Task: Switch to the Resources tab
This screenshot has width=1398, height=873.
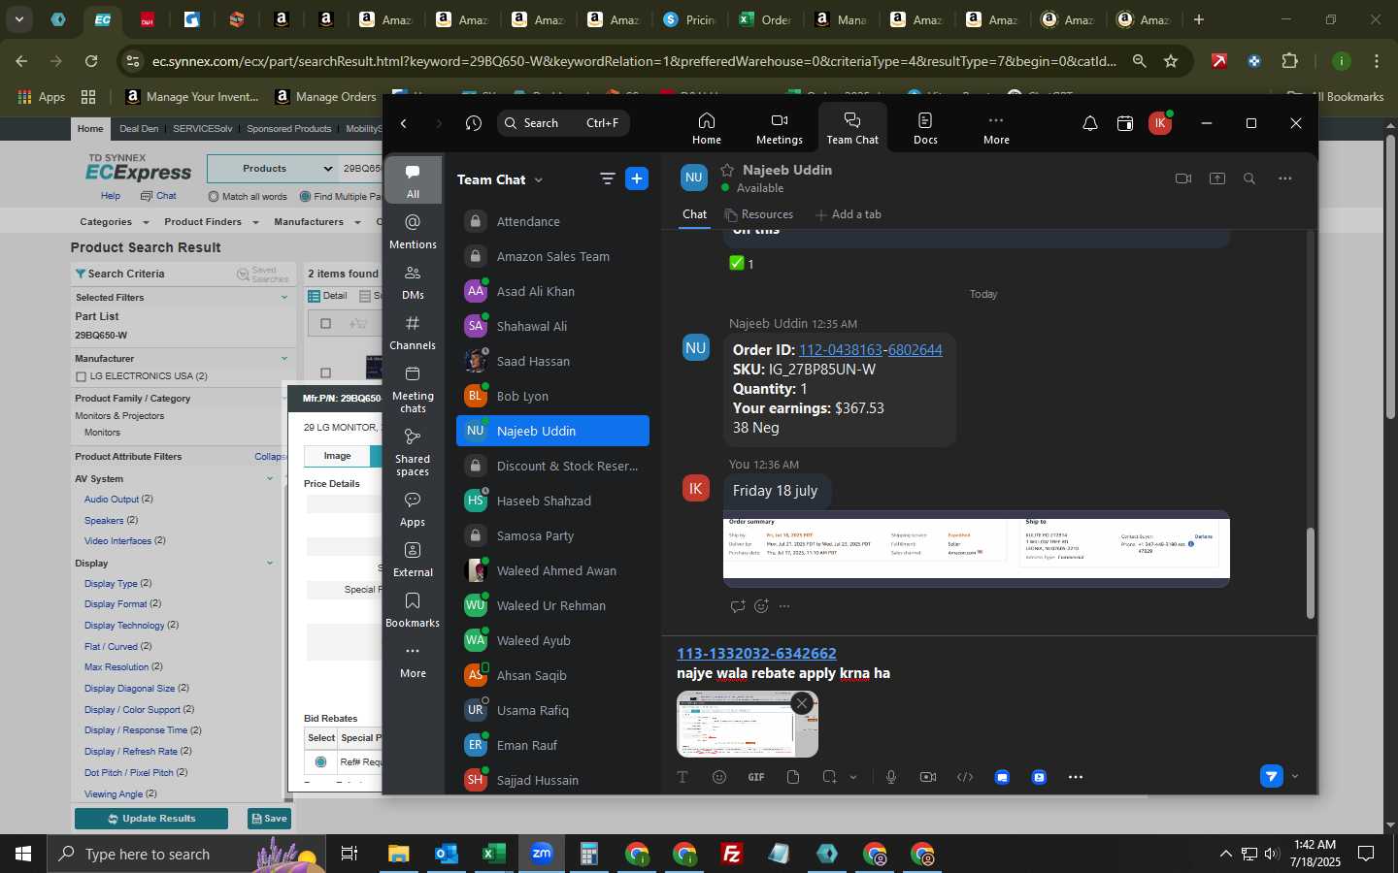Action: pyautogui.click(x=759, y=214)
